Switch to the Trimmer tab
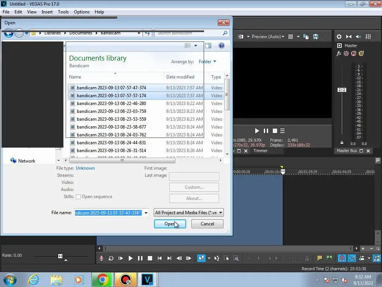This screenshot has height=287, width=382. [260, 151]
